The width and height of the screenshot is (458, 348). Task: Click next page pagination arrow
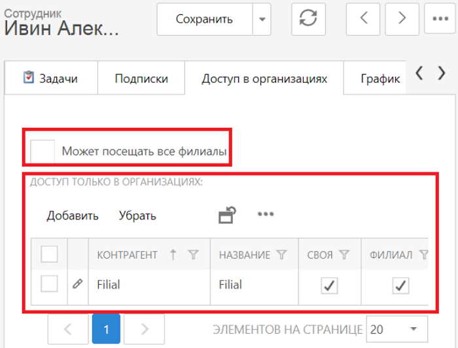pyautogui.click(x=145, y=329)
